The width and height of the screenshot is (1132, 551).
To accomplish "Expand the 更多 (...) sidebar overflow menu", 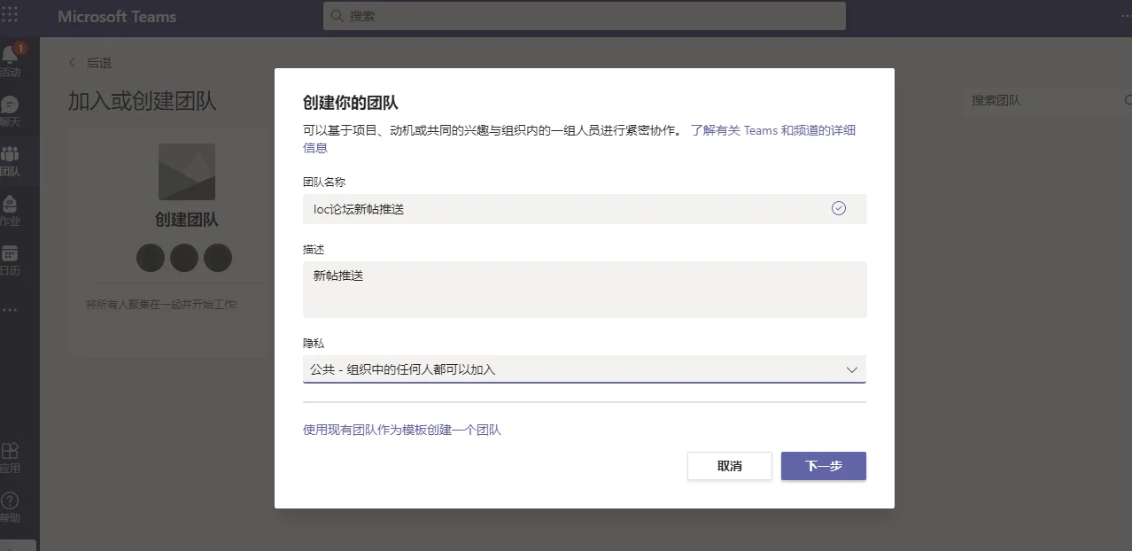I will pos(12,309).
